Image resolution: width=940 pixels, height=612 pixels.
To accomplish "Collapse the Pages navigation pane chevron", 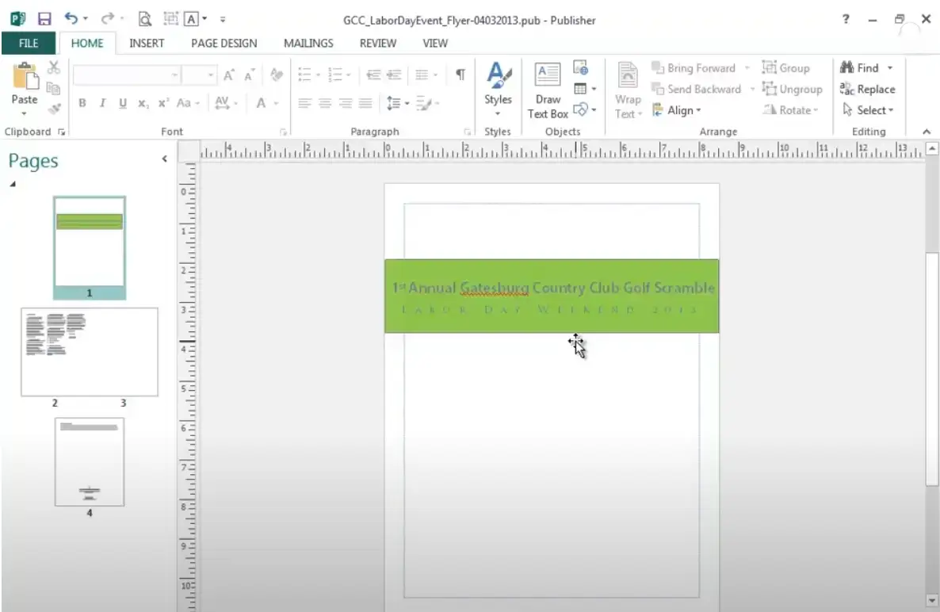I will click(x=165, y=159).
